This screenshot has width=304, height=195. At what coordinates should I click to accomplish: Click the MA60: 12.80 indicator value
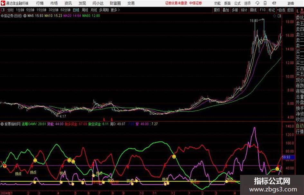point(91,16)
